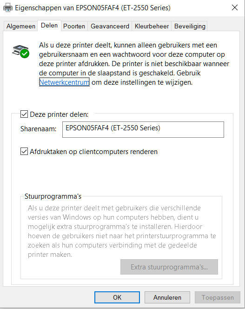Screen dimensions: 245x309
Task: Click inside the Sharenaam text field
Action: 143,129
